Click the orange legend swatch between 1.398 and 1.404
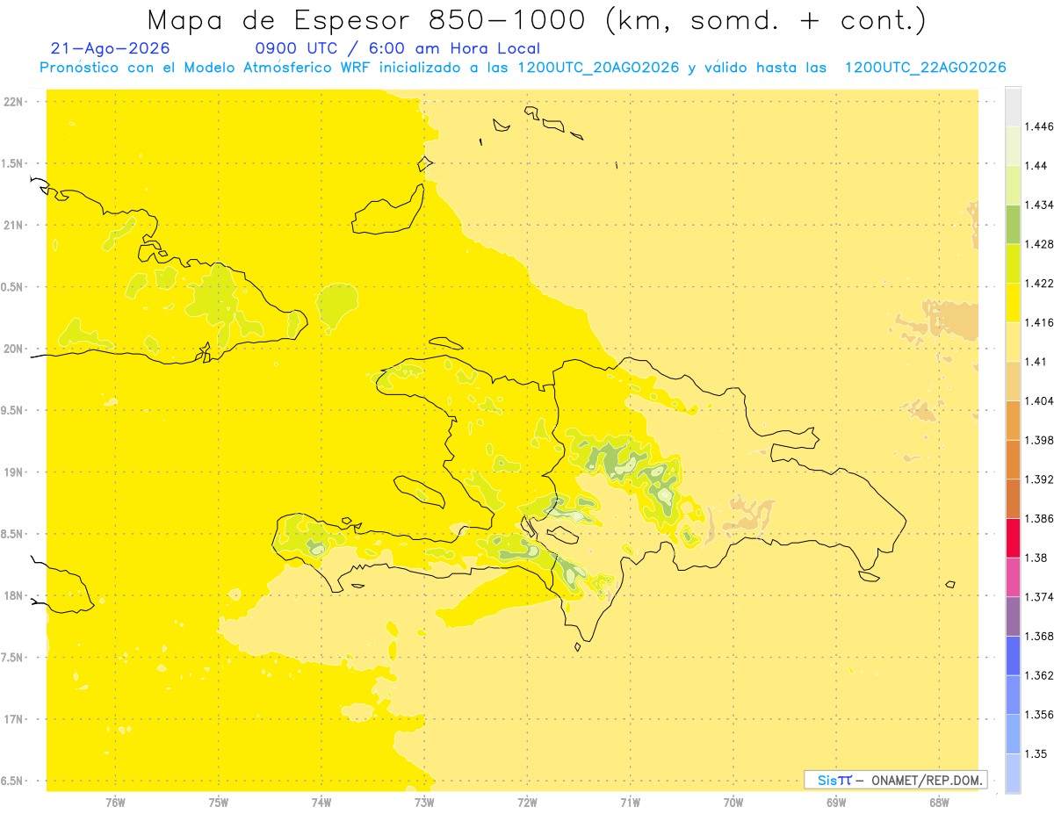Viewport: 1054px width, 814px height. [1013, 420]
